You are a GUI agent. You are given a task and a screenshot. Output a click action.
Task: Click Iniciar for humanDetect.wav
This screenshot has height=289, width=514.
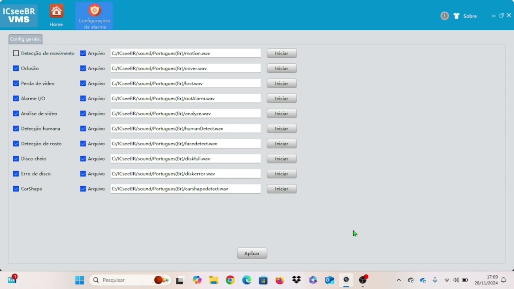click(281, 128)
